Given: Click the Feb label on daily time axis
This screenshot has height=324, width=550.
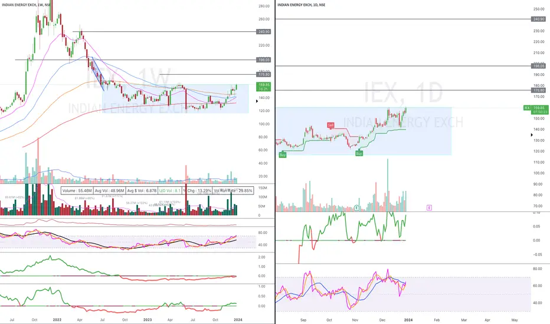Looking at the screenshot, I should [x=437, y=320].
